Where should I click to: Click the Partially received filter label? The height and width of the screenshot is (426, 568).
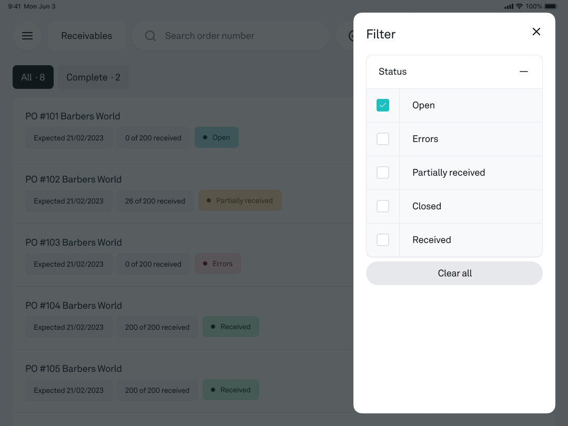tap(449, 173)
